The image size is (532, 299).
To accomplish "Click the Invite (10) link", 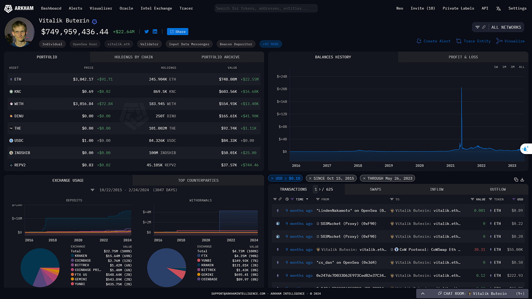I will pos(423,8).
